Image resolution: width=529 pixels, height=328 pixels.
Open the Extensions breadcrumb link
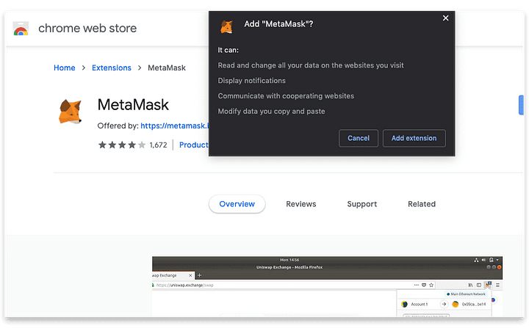tap(112, 68)
